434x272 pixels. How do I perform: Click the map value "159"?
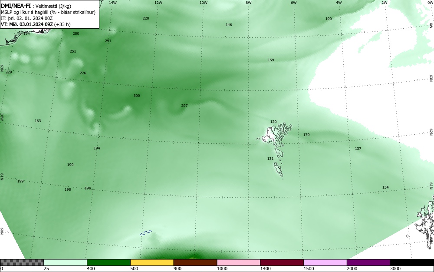coord(271,60)
